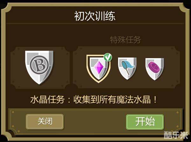
Task: Click the 特殊任务 heading label
Action: coord(125,40)
